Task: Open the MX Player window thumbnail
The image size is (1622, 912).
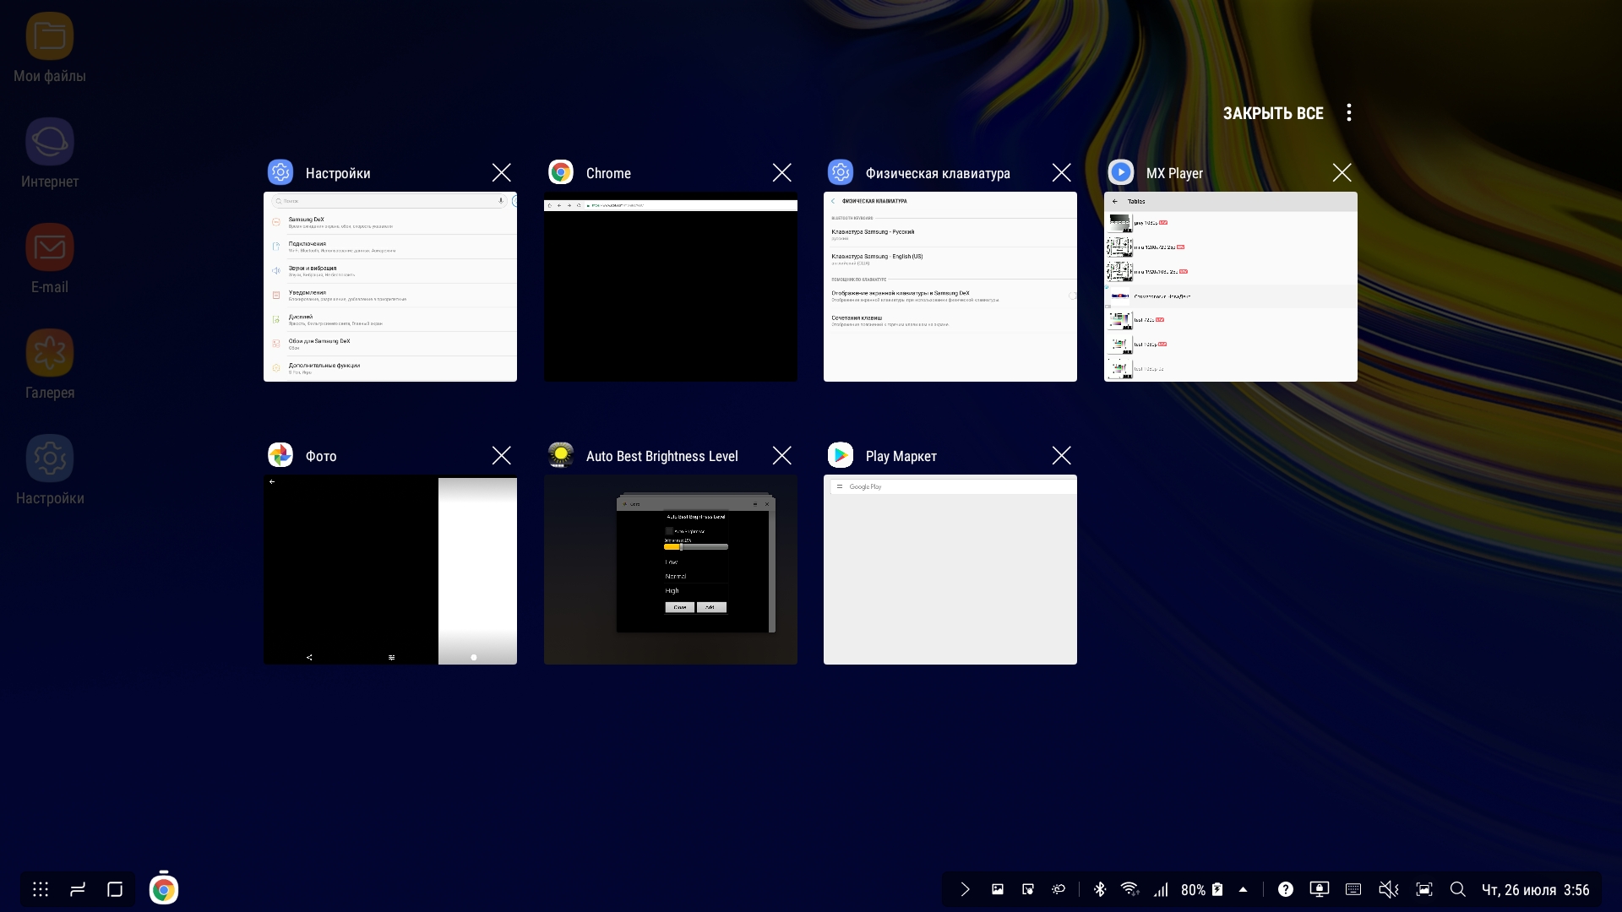Action: (1230, 287)
